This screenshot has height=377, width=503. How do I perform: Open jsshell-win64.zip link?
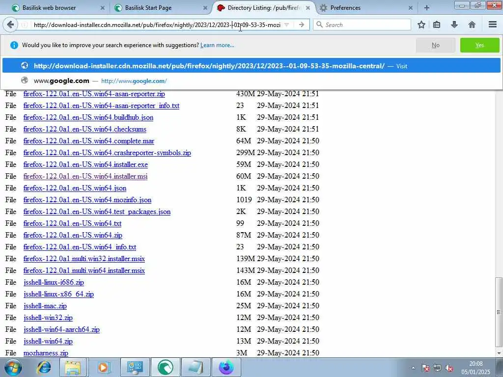[48, 342]
